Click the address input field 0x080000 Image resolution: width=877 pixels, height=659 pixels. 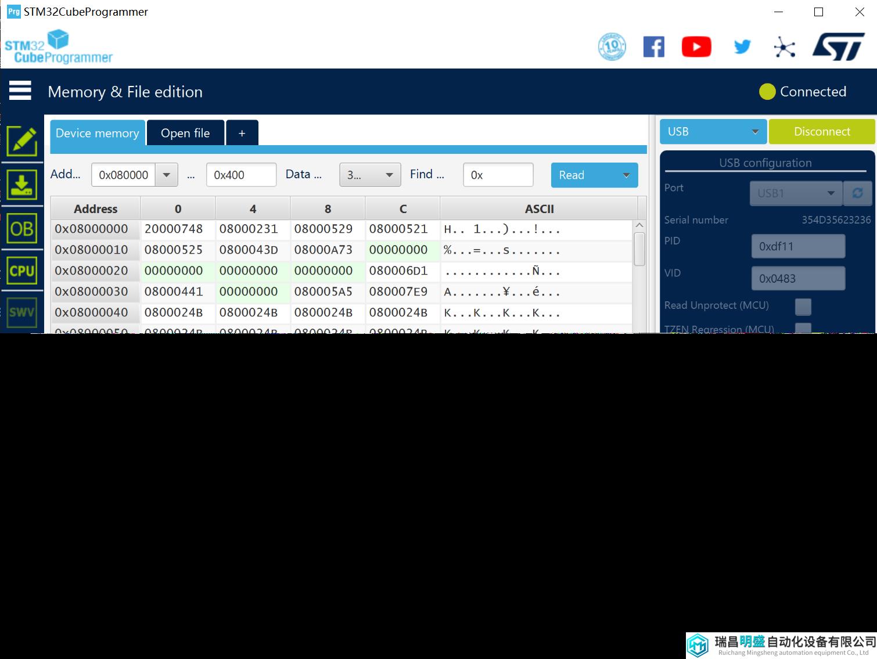(123, 175)
